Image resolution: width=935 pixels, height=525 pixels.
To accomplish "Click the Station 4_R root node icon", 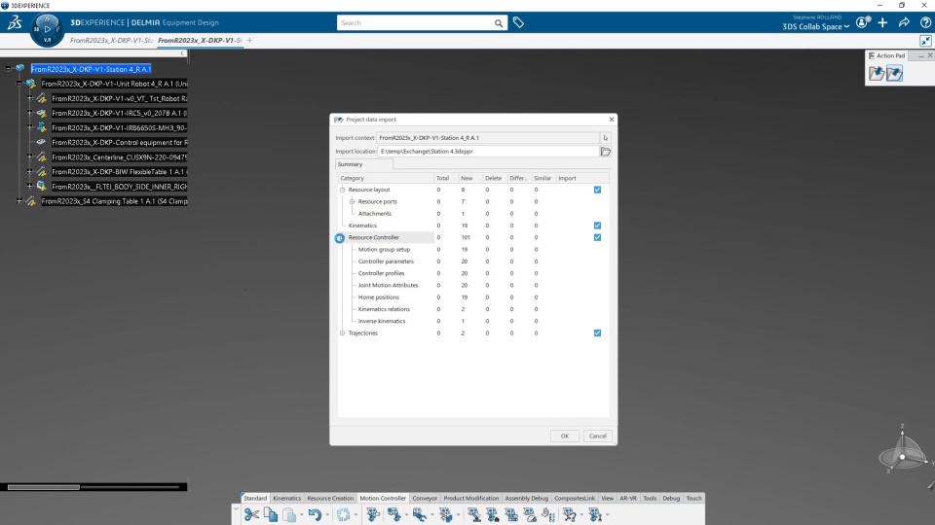I will pos(20,68).
